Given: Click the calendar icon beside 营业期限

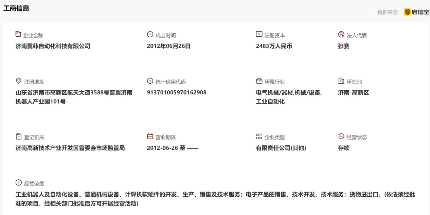Looking at the screenshot, I should pyautogui.click(x=150, y=136).
